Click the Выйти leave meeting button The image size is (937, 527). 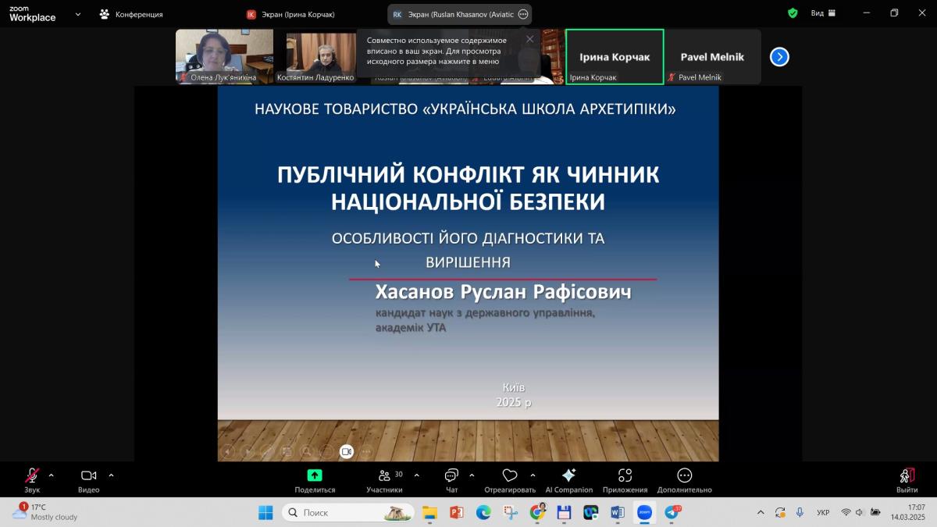(x=907, y=475)
